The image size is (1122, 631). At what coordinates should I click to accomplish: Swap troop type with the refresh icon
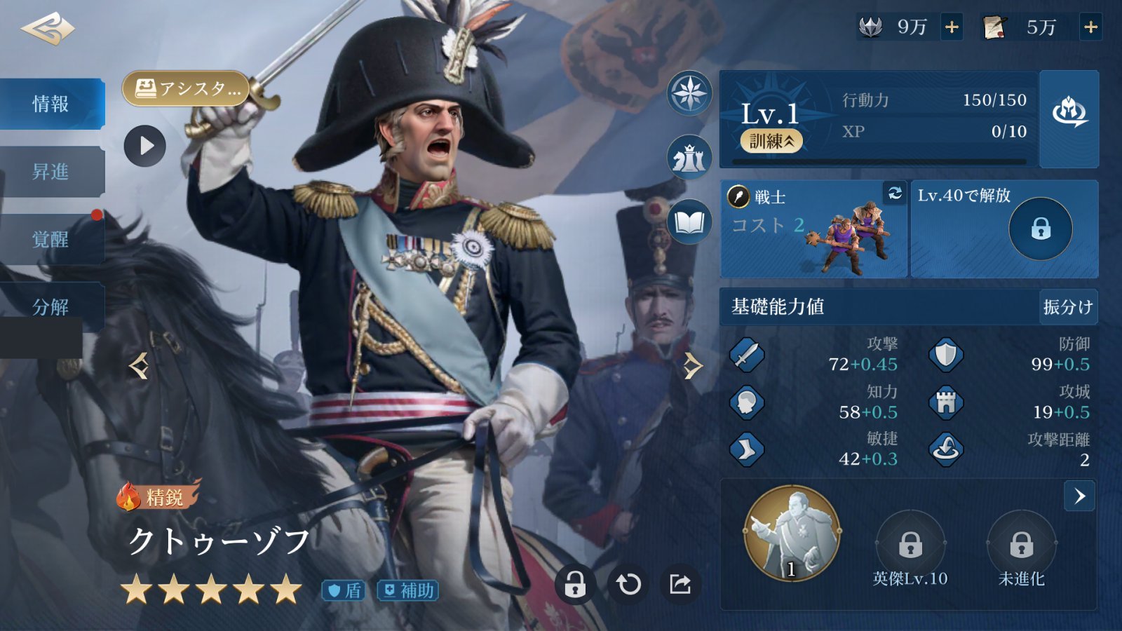[895, 193]
